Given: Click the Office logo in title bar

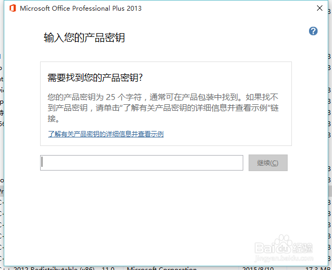Looking at the screenshot, I should [x=13, y=8].
